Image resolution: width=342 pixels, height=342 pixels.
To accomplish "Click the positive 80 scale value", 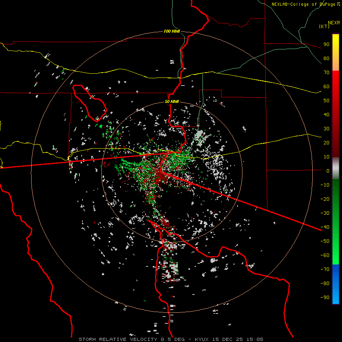I will click(x=326, y=58).
